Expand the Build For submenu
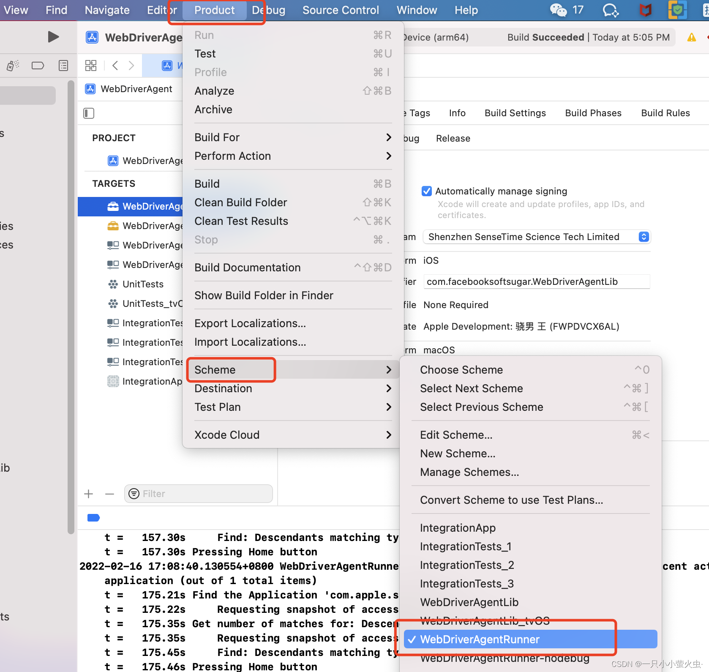This screenshot has width=709, height=672. pos(293,137)
